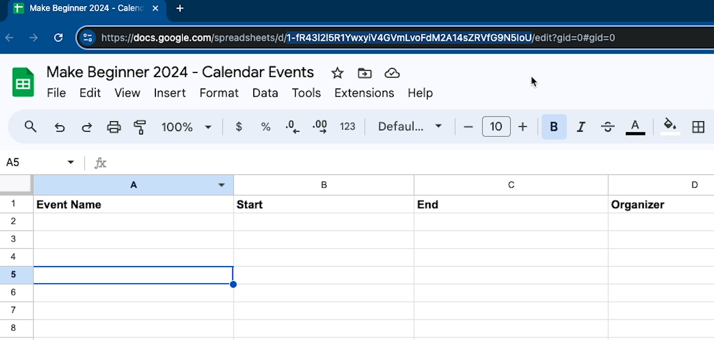Image resolution: width=714 pixels, height=340 pixels.
Task: Go back in browser
Action: [x=10, y=38]
